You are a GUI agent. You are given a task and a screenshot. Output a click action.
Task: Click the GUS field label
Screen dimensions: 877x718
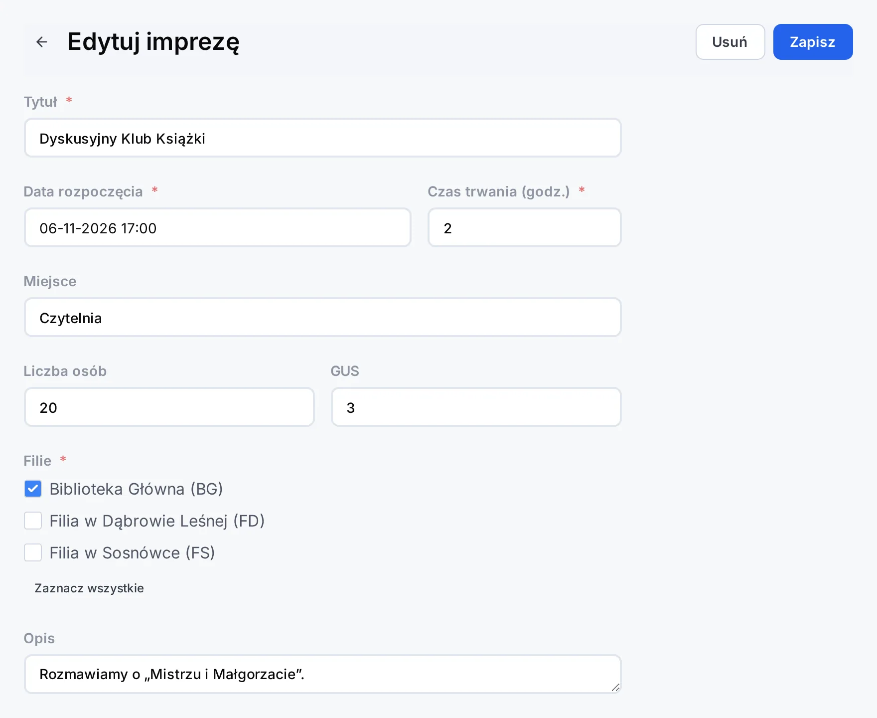coord(345,371)
